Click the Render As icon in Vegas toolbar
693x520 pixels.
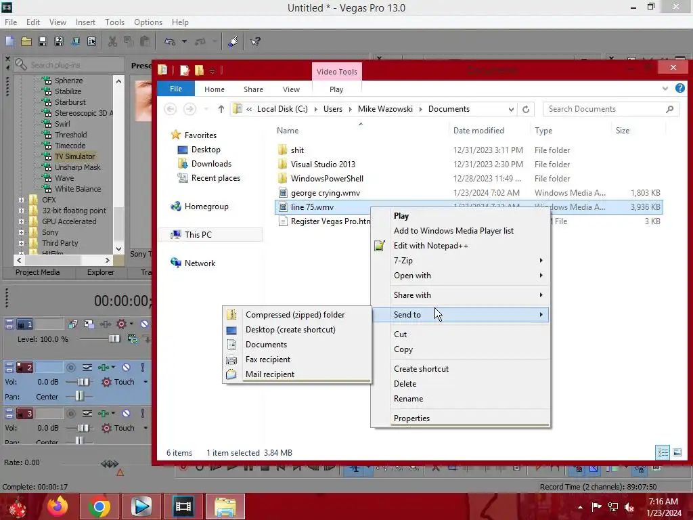point(75,41)
